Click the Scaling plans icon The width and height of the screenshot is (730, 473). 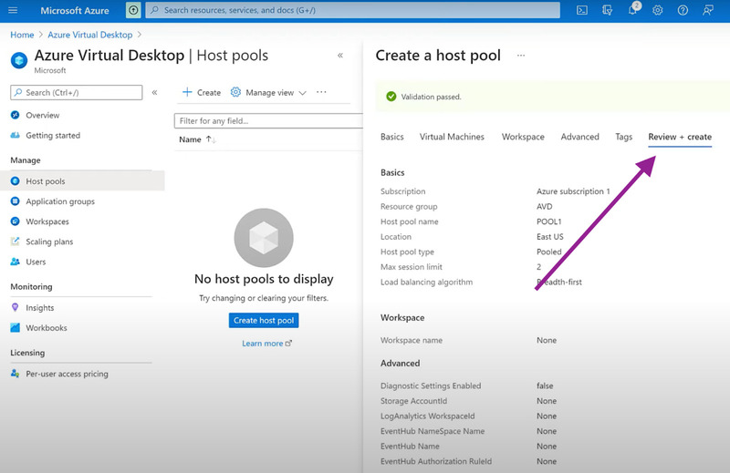(x=16, y=242)
